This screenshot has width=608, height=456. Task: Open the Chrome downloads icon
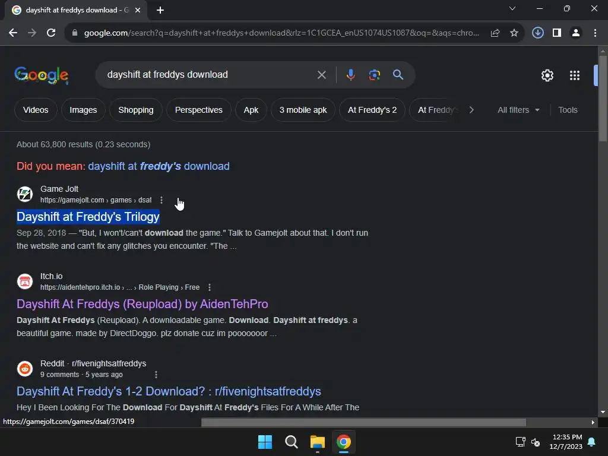(x=538, y=33)
